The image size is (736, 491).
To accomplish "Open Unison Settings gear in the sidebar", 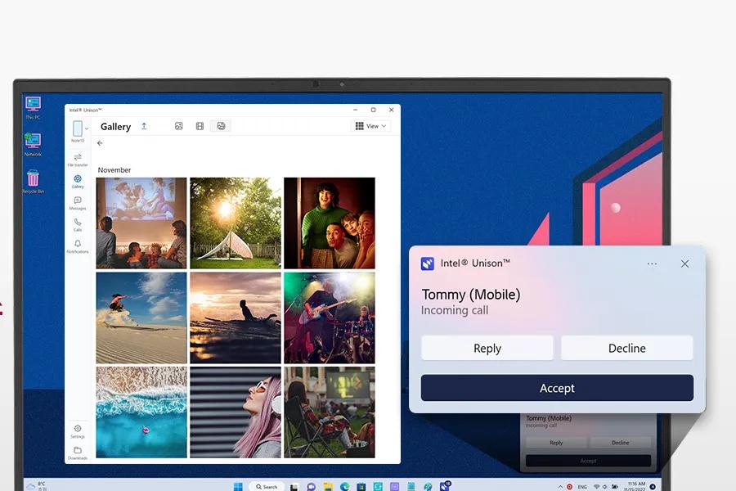I will pos(78,430).
